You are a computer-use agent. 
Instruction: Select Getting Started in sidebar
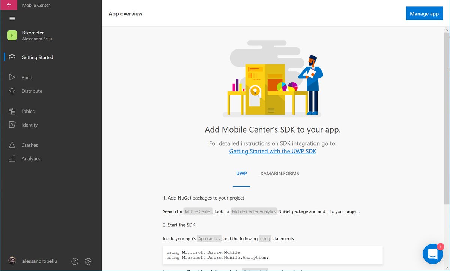pyautogui.click(x=37, y=57)
